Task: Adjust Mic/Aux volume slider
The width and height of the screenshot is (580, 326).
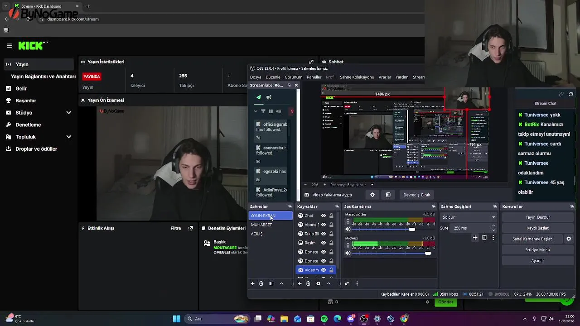Action: pyautogui.click(x=428, y=253)
